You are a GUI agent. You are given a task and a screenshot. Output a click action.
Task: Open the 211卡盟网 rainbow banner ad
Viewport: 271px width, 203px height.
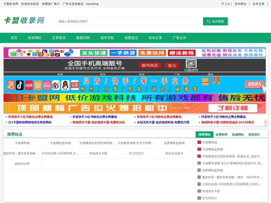tap(134, 98)
